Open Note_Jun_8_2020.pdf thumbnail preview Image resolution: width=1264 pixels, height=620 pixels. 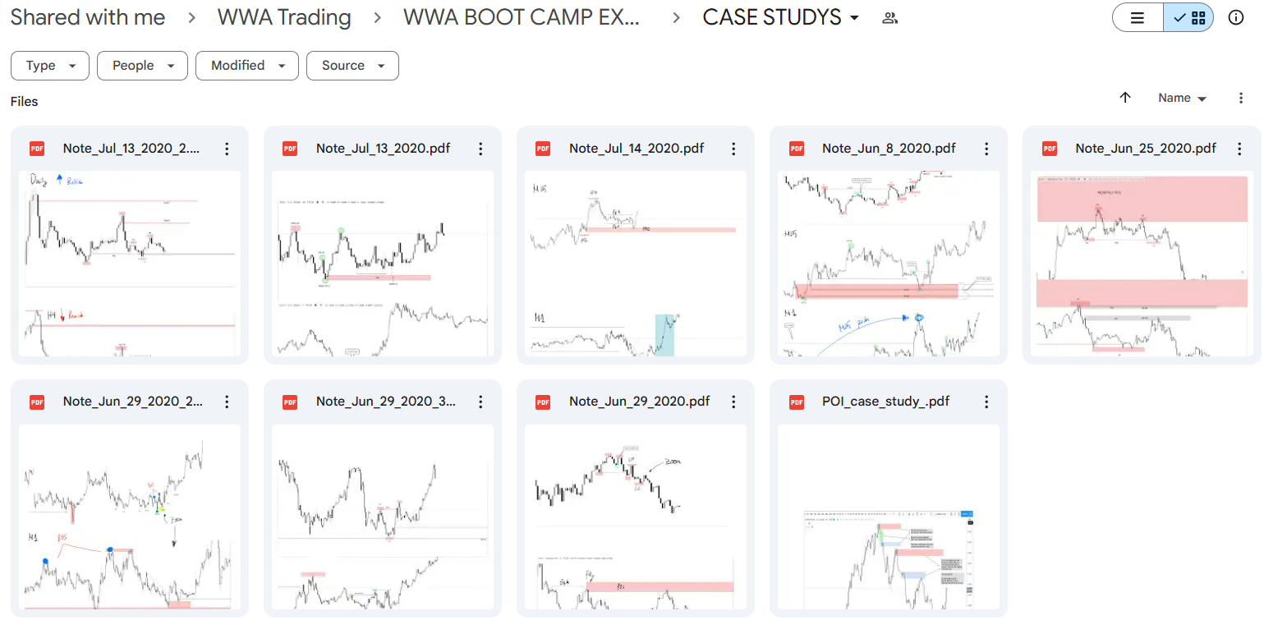(888, 264)
